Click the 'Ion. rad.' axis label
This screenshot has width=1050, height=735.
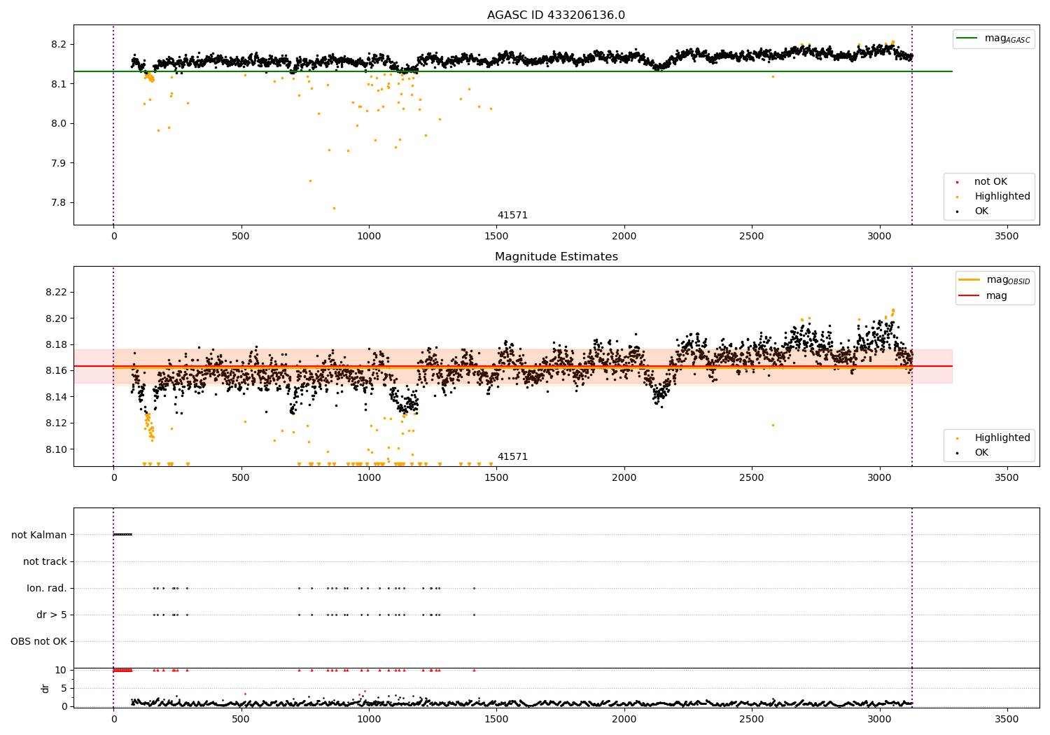click(47, 588)
